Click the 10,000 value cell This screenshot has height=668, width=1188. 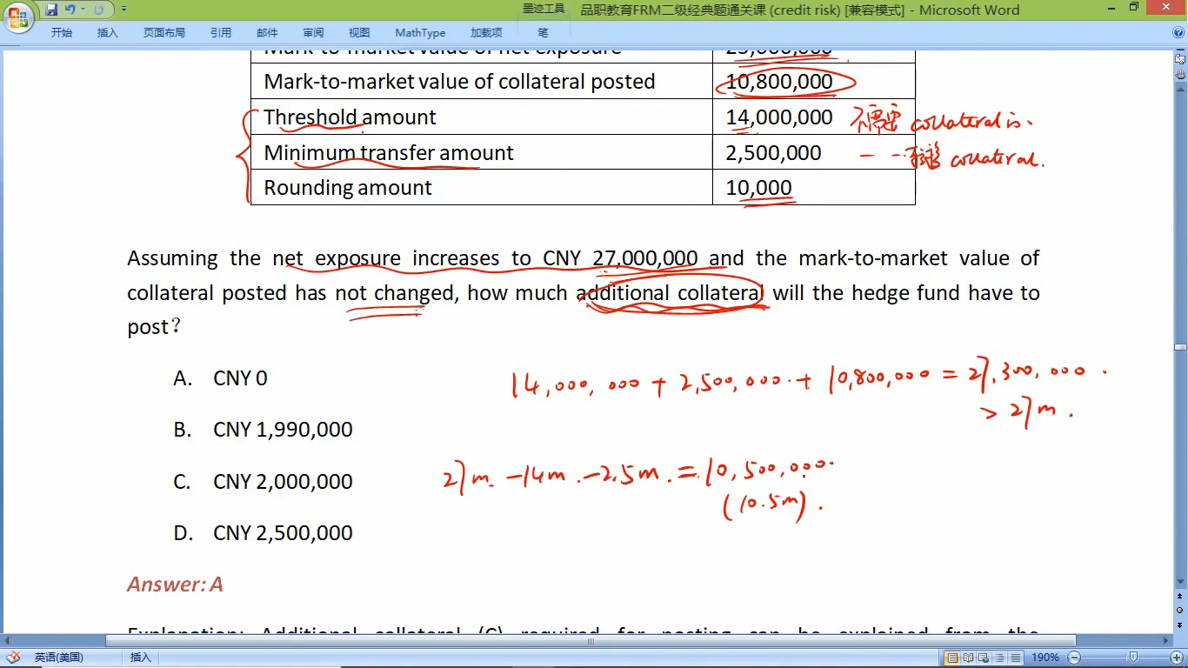pos(814,187)
